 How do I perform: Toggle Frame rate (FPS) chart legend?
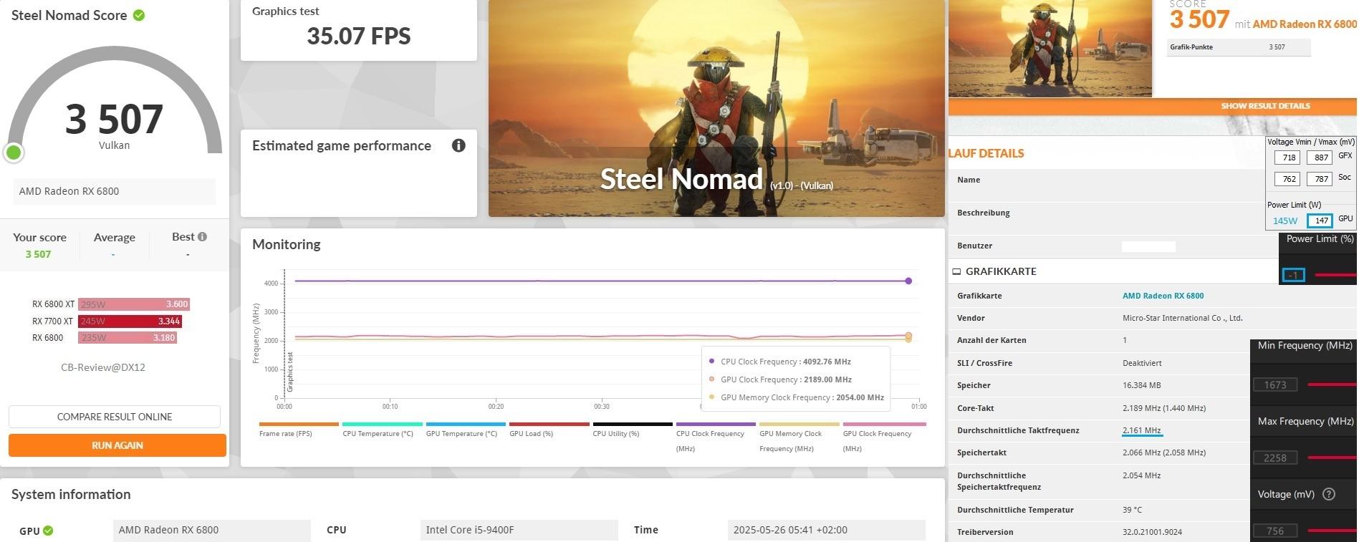tap(299, 430)
